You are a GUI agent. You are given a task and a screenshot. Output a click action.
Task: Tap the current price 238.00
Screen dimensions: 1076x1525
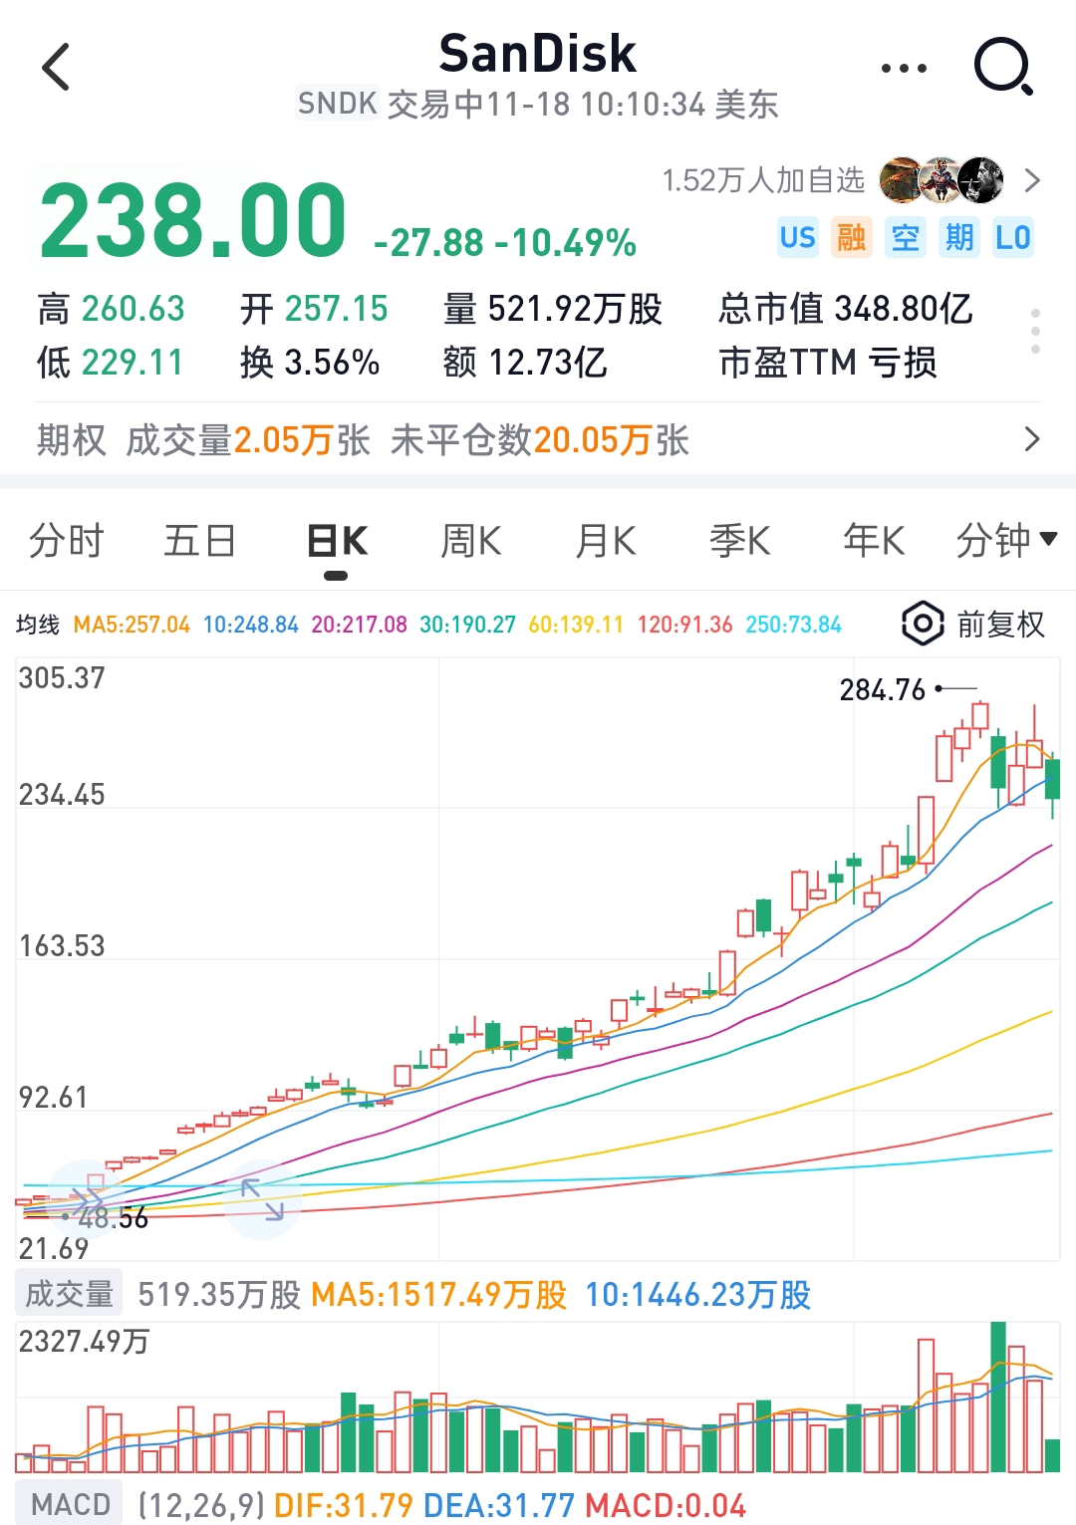(x=192, y=220)
